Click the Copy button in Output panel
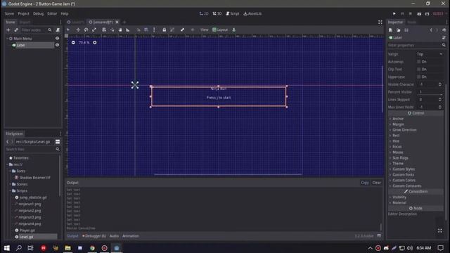 pyautogui.click(x=365, y=183)
